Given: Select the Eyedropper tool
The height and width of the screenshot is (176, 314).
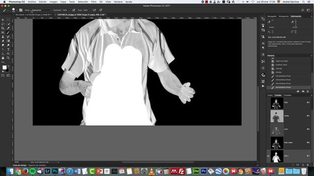Looking at the screenshot, I should [8, 28].
